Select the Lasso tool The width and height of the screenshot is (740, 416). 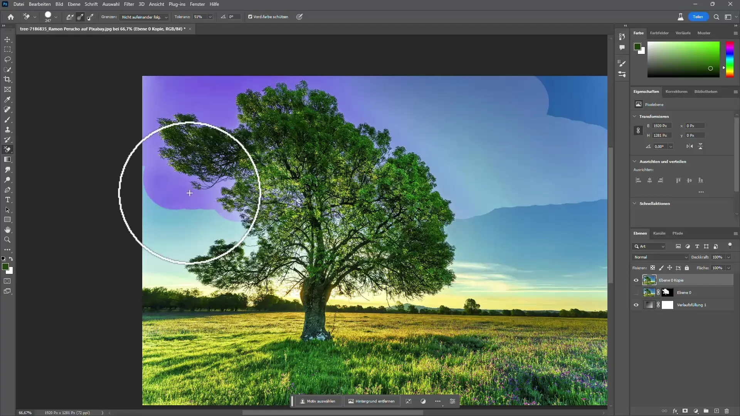tap(8, 59)
